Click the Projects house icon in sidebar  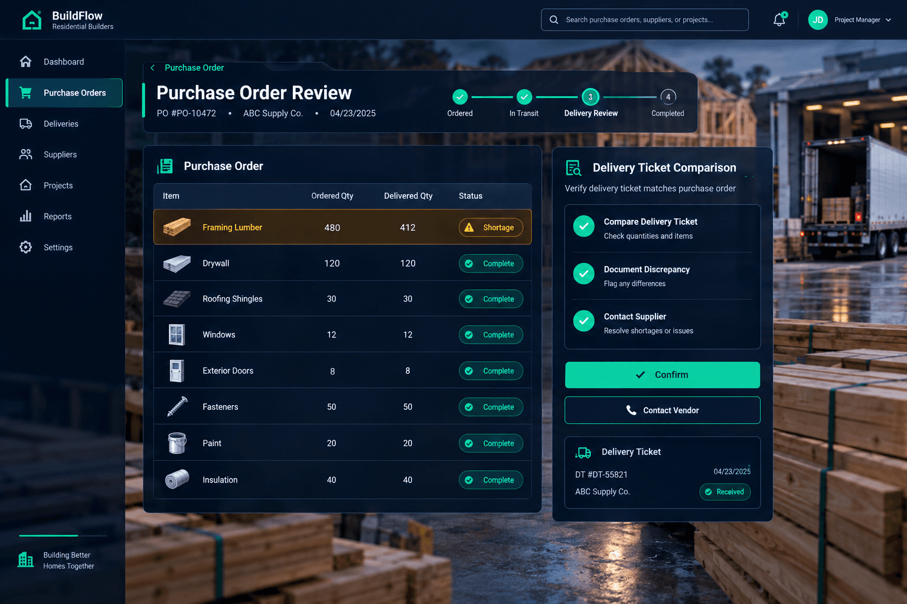click(x=25, y=185)
